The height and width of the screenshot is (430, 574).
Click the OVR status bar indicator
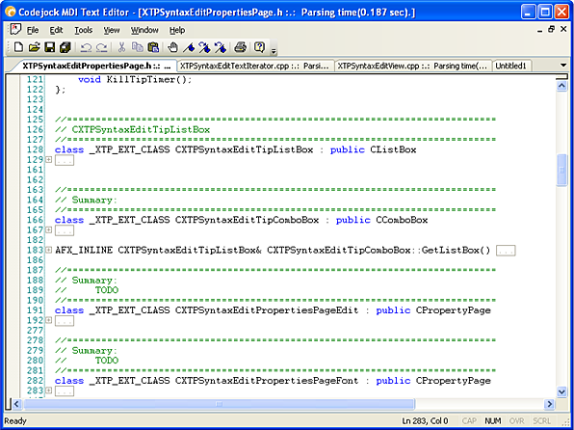coord(516,420)
